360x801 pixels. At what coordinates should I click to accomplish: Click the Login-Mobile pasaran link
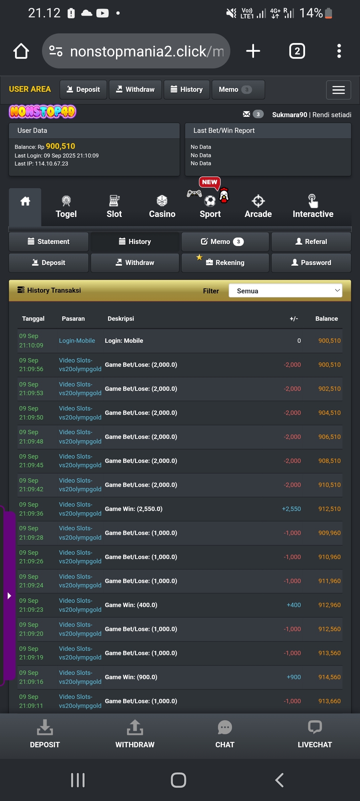point(77,341)
